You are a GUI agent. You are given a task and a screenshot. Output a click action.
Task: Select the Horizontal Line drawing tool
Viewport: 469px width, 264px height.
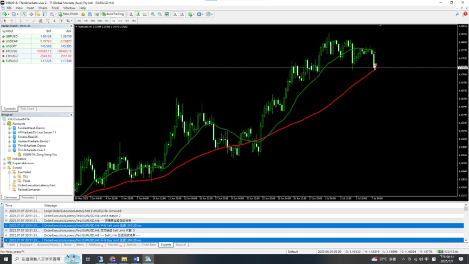[x=27, y=21]
